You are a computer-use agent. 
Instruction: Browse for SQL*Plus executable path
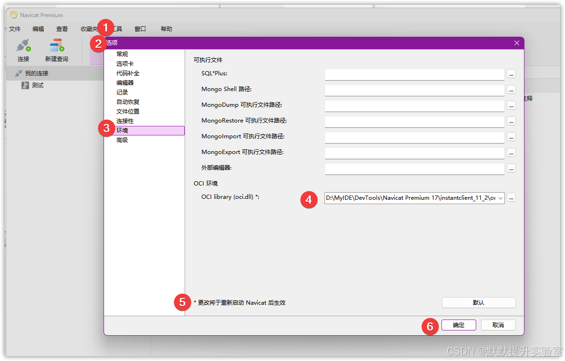(x=511, y=74)
